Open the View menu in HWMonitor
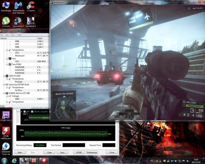205x164 pixels. [13, 35]
